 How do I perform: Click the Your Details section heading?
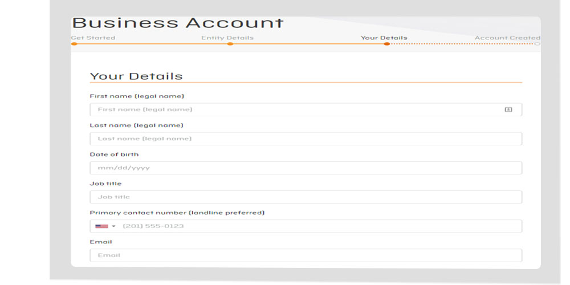[136, 76]
